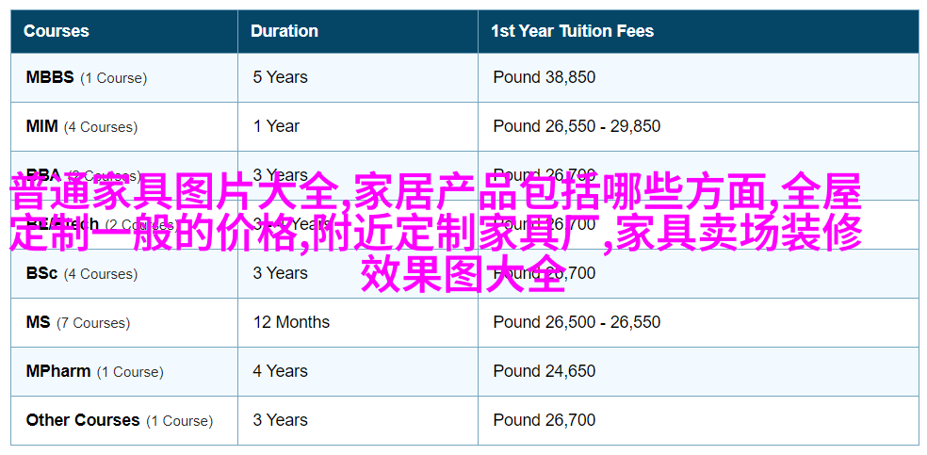Click 3 Years in Other Courses row
The height and width of the screenshot is (455, 927).
tap(280, 420)
